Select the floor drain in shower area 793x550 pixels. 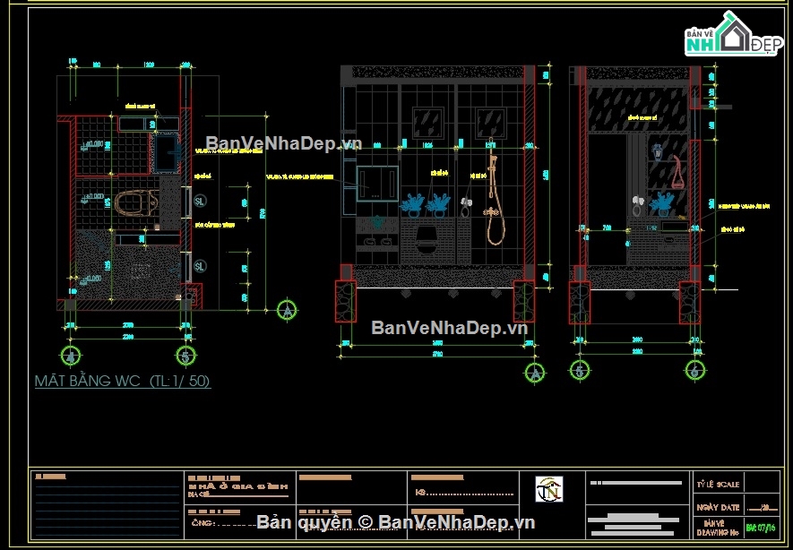[x=140, y=272]
